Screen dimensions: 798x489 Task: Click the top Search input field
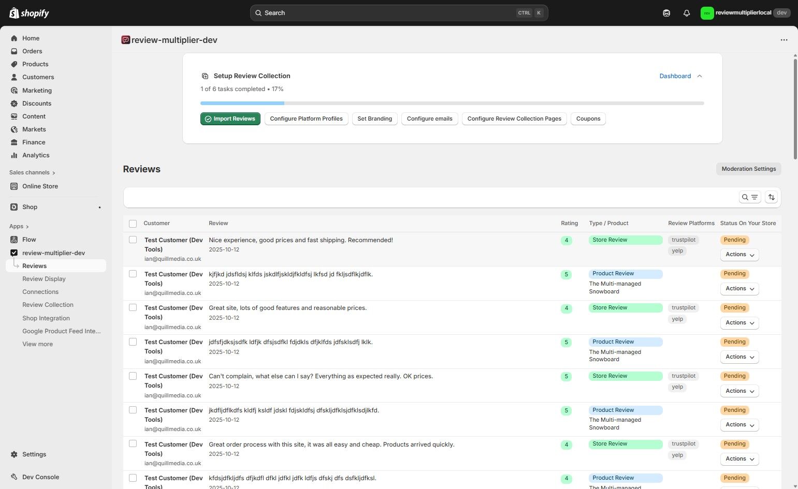pyautogui.click(x=399, y=13)
